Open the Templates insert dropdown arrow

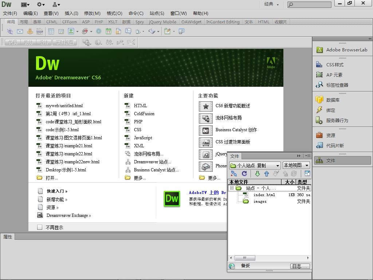tap(174, 31)
